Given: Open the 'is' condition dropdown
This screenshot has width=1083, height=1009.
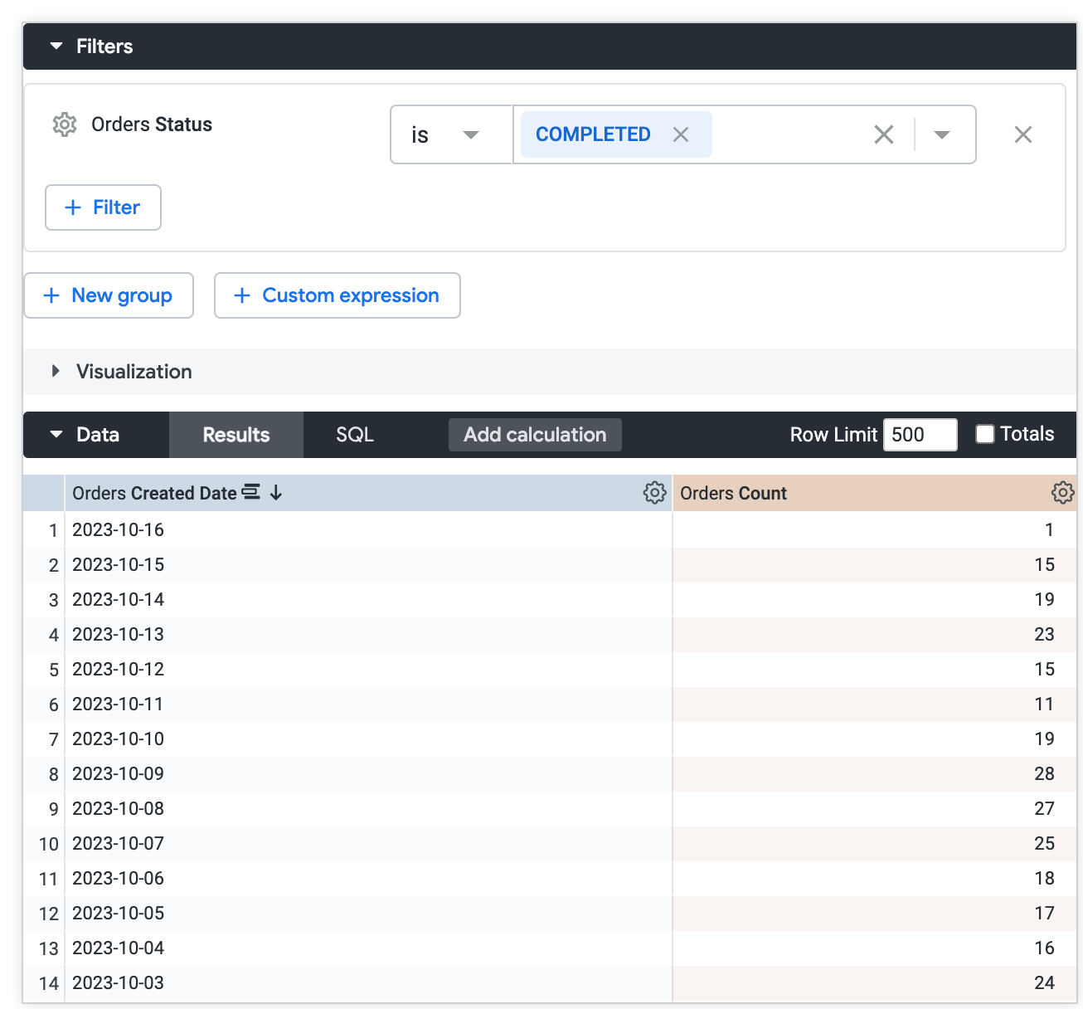Looking at the screenshot, I should (x=450, y=134).
